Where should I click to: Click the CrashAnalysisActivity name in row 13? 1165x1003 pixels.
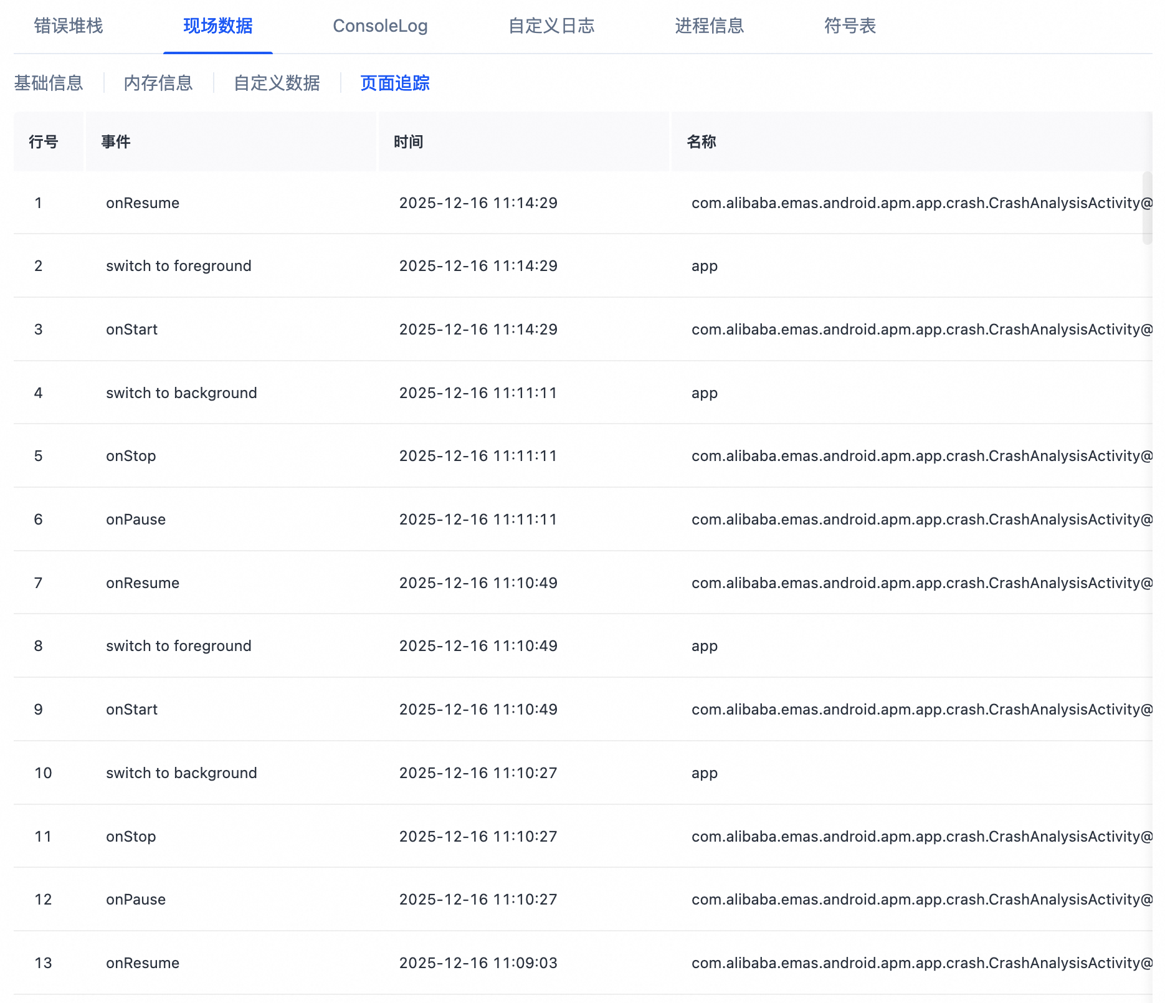921,963
